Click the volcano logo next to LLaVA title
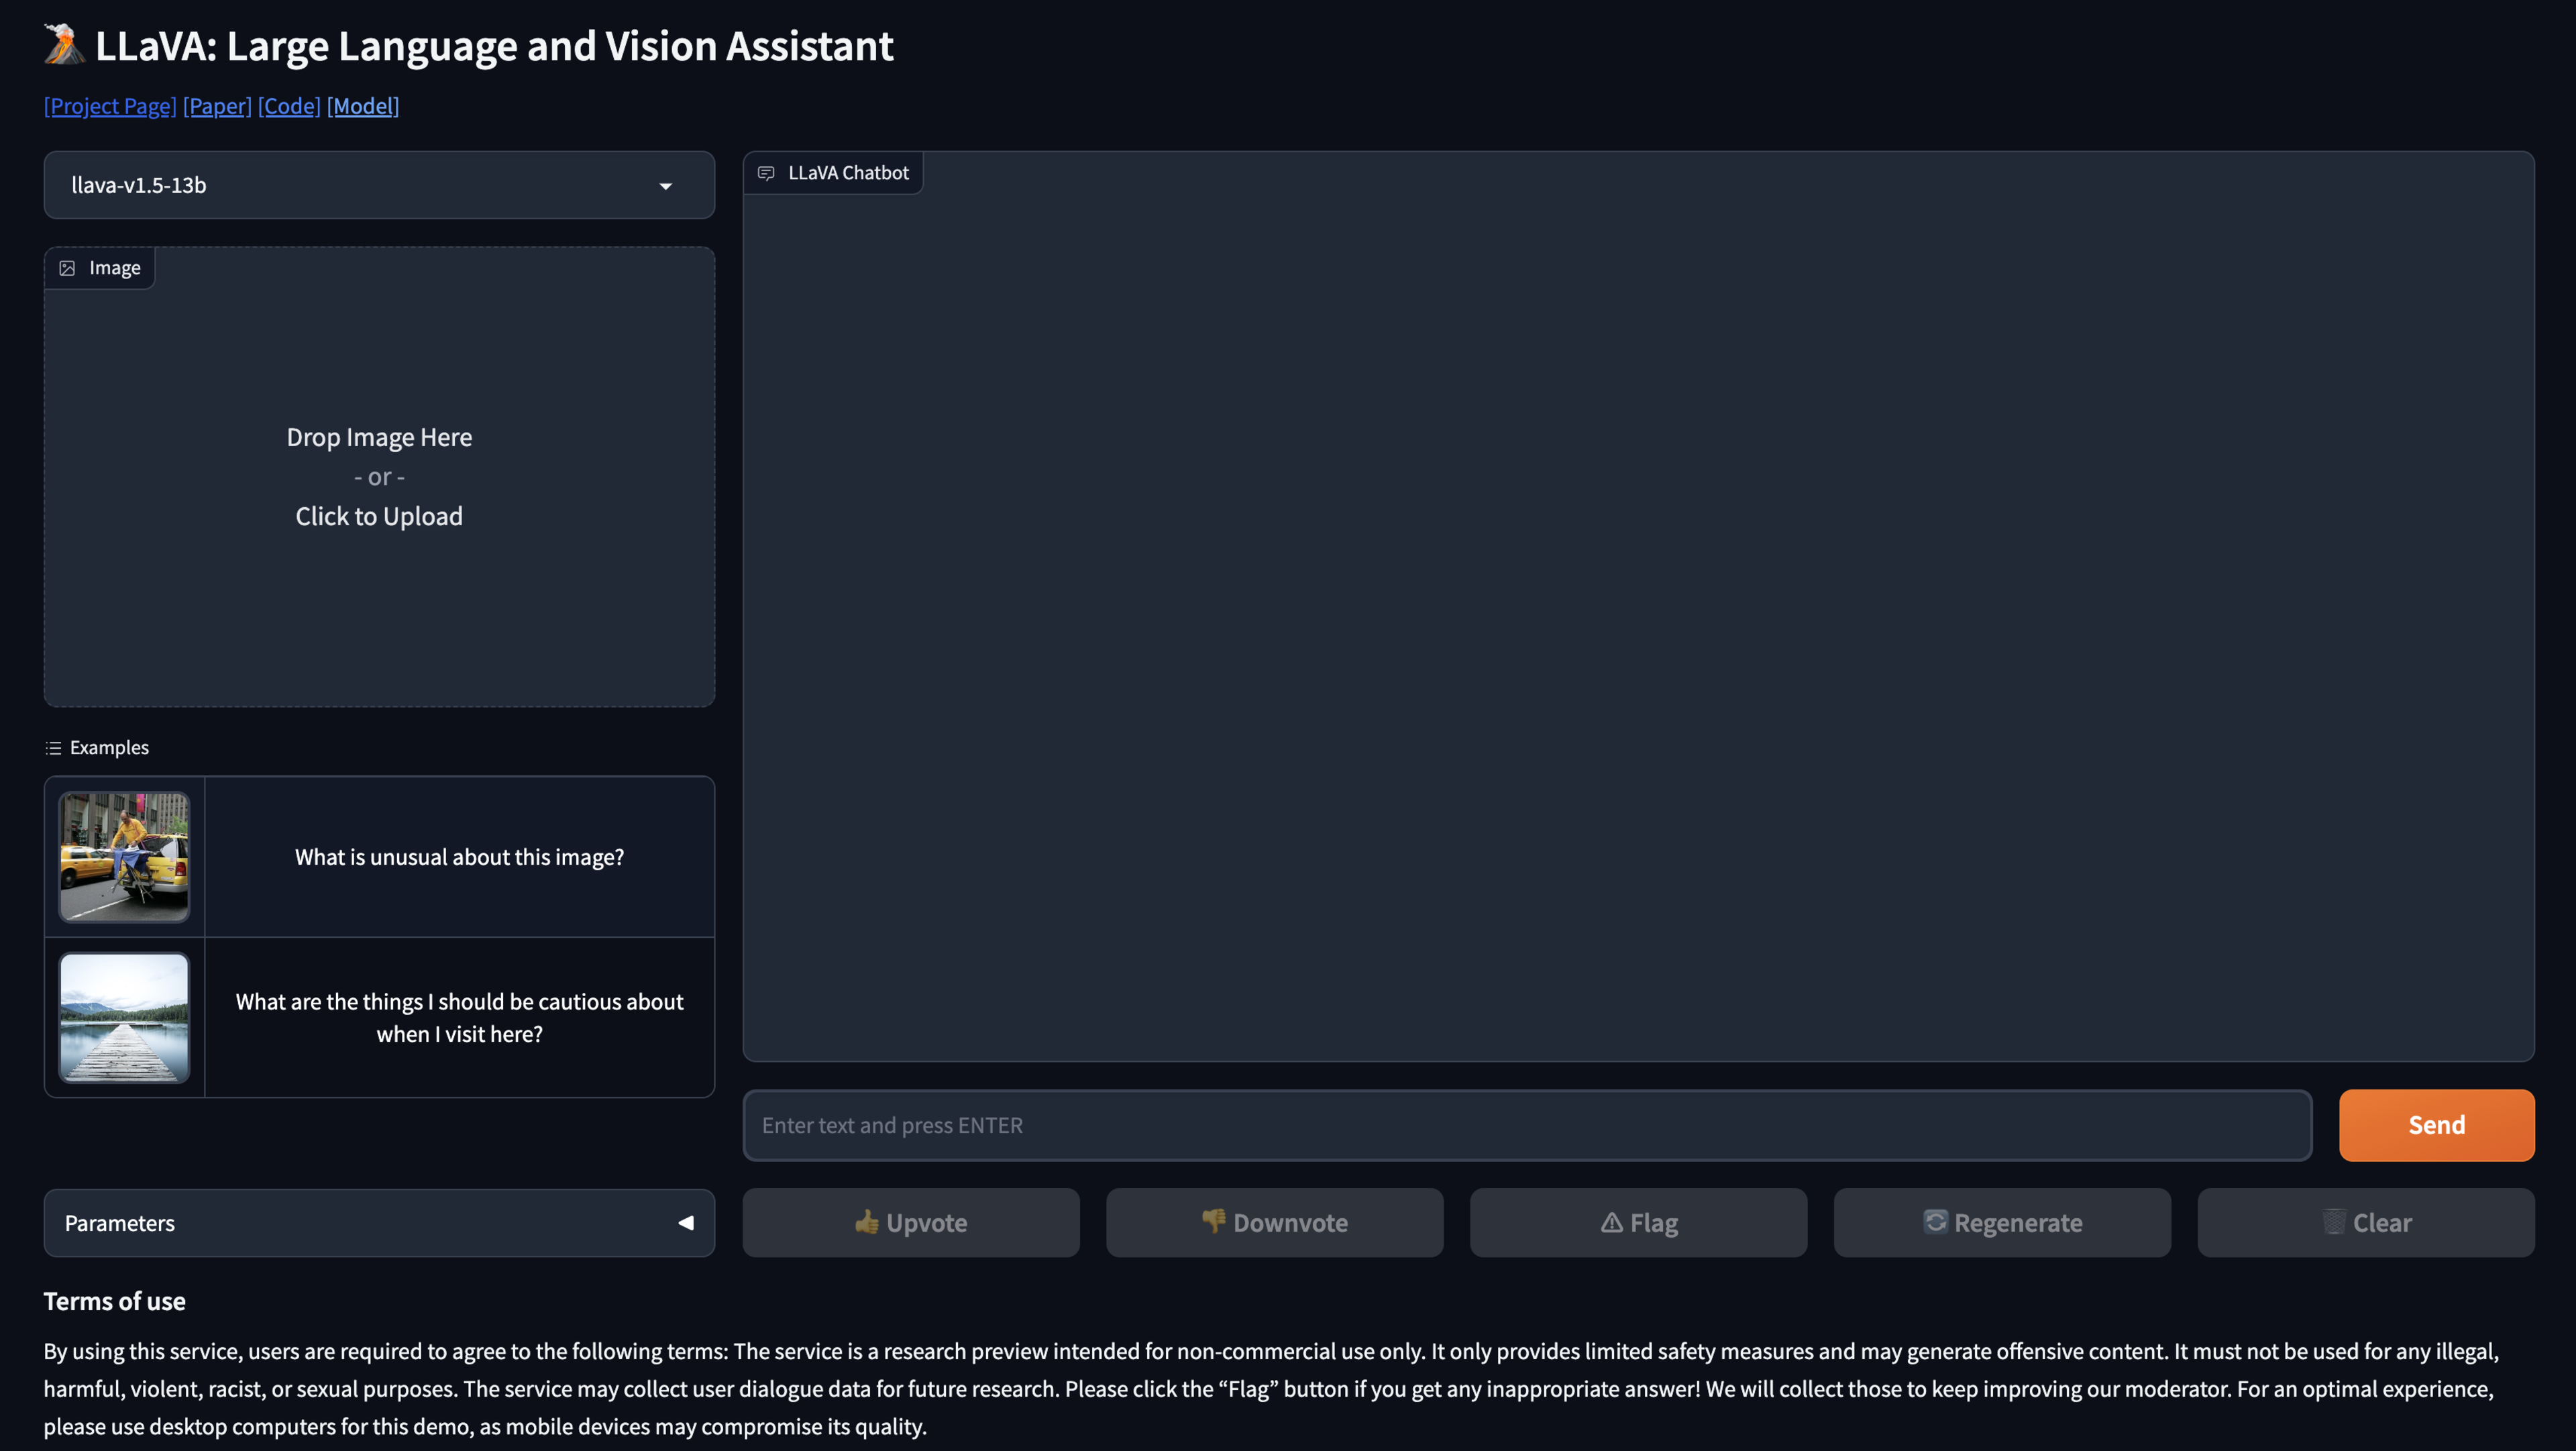 [64, 45]
